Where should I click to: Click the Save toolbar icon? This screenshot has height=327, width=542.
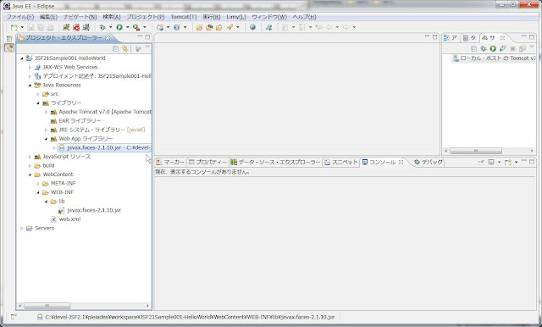[30, 27]
